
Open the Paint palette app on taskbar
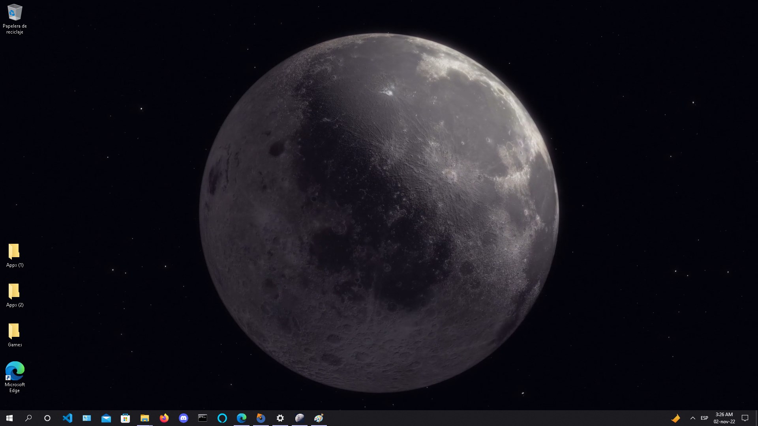319,418
